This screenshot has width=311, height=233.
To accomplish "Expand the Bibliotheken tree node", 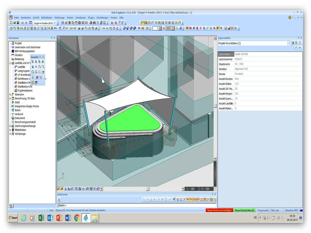I will point(10,130).
